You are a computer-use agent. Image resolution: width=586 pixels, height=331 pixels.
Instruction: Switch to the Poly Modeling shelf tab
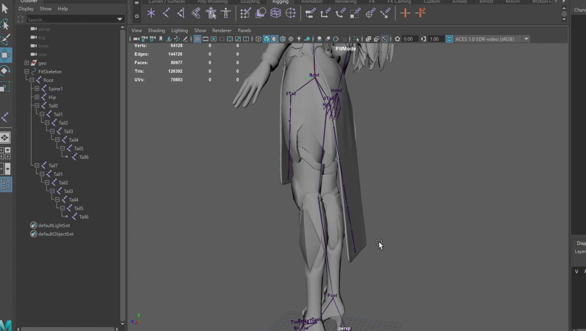(212, 2)
